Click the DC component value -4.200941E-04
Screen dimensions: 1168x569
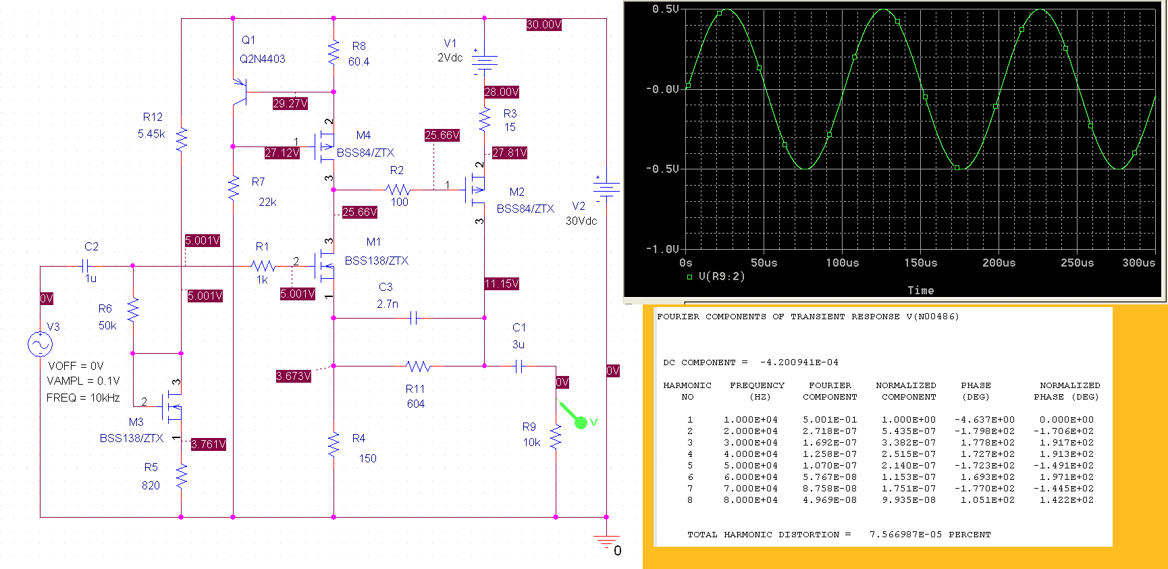[x=799, y=362]
